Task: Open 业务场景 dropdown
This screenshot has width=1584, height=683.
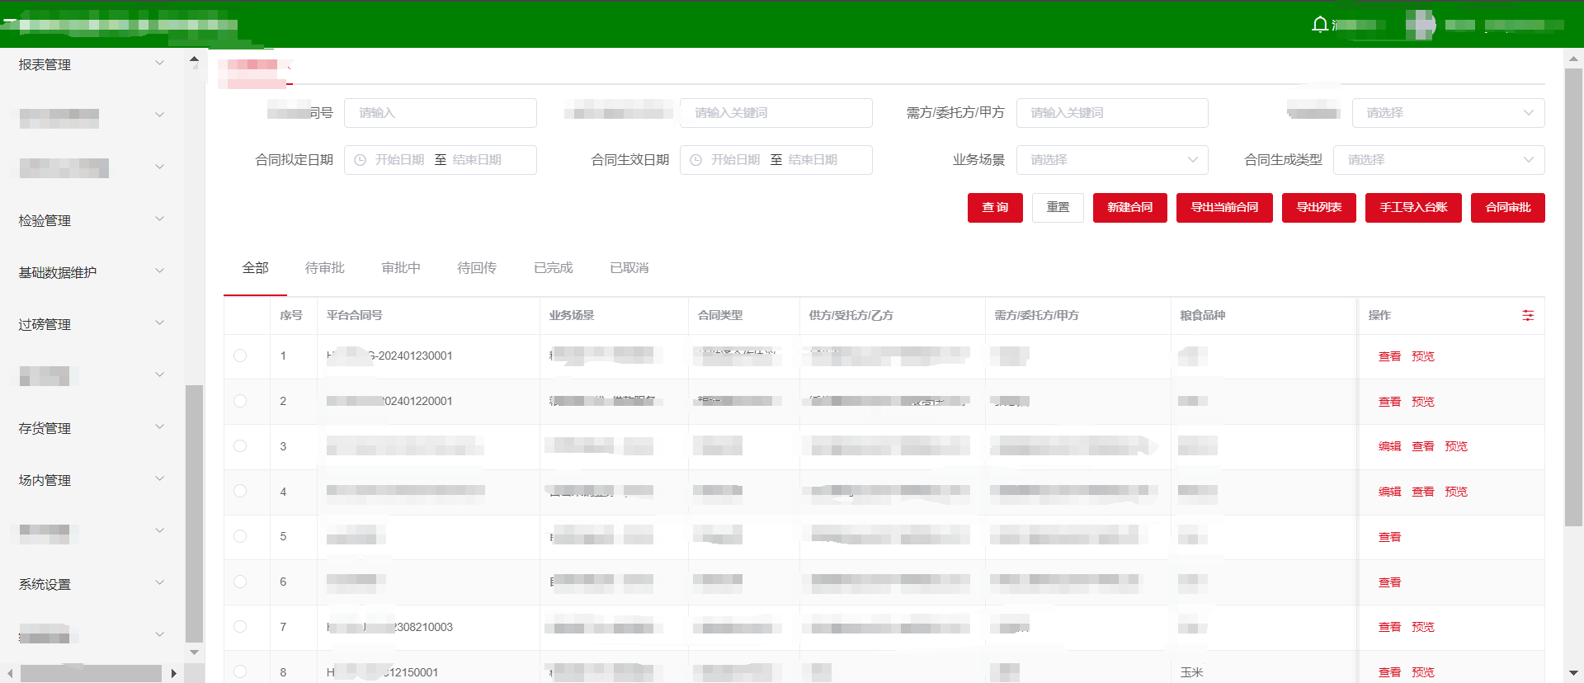Action: (x=1112, y=160)
